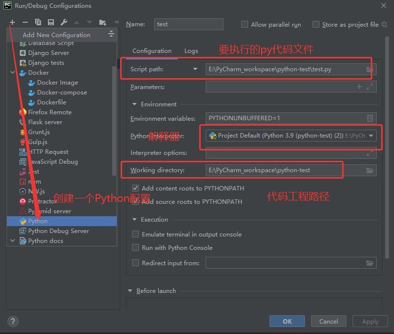Image resolution: width=394 pixels, height=334 pixels.
Task: Click the collapse list icon beside Add New Configuration
Action: (111, 34)
